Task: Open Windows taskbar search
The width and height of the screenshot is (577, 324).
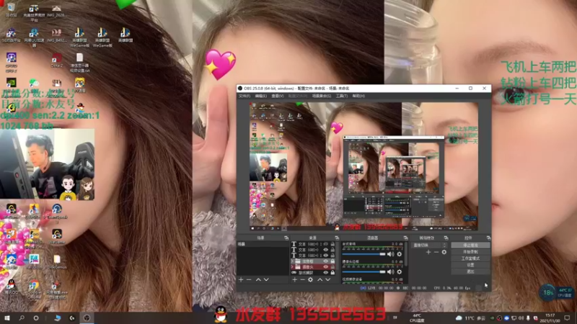Action: point(22,318)
